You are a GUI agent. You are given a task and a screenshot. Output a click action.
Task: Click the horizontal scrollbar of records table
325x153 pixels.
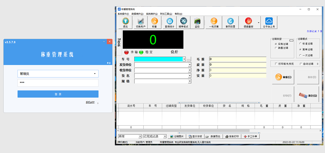pos(186,131)
